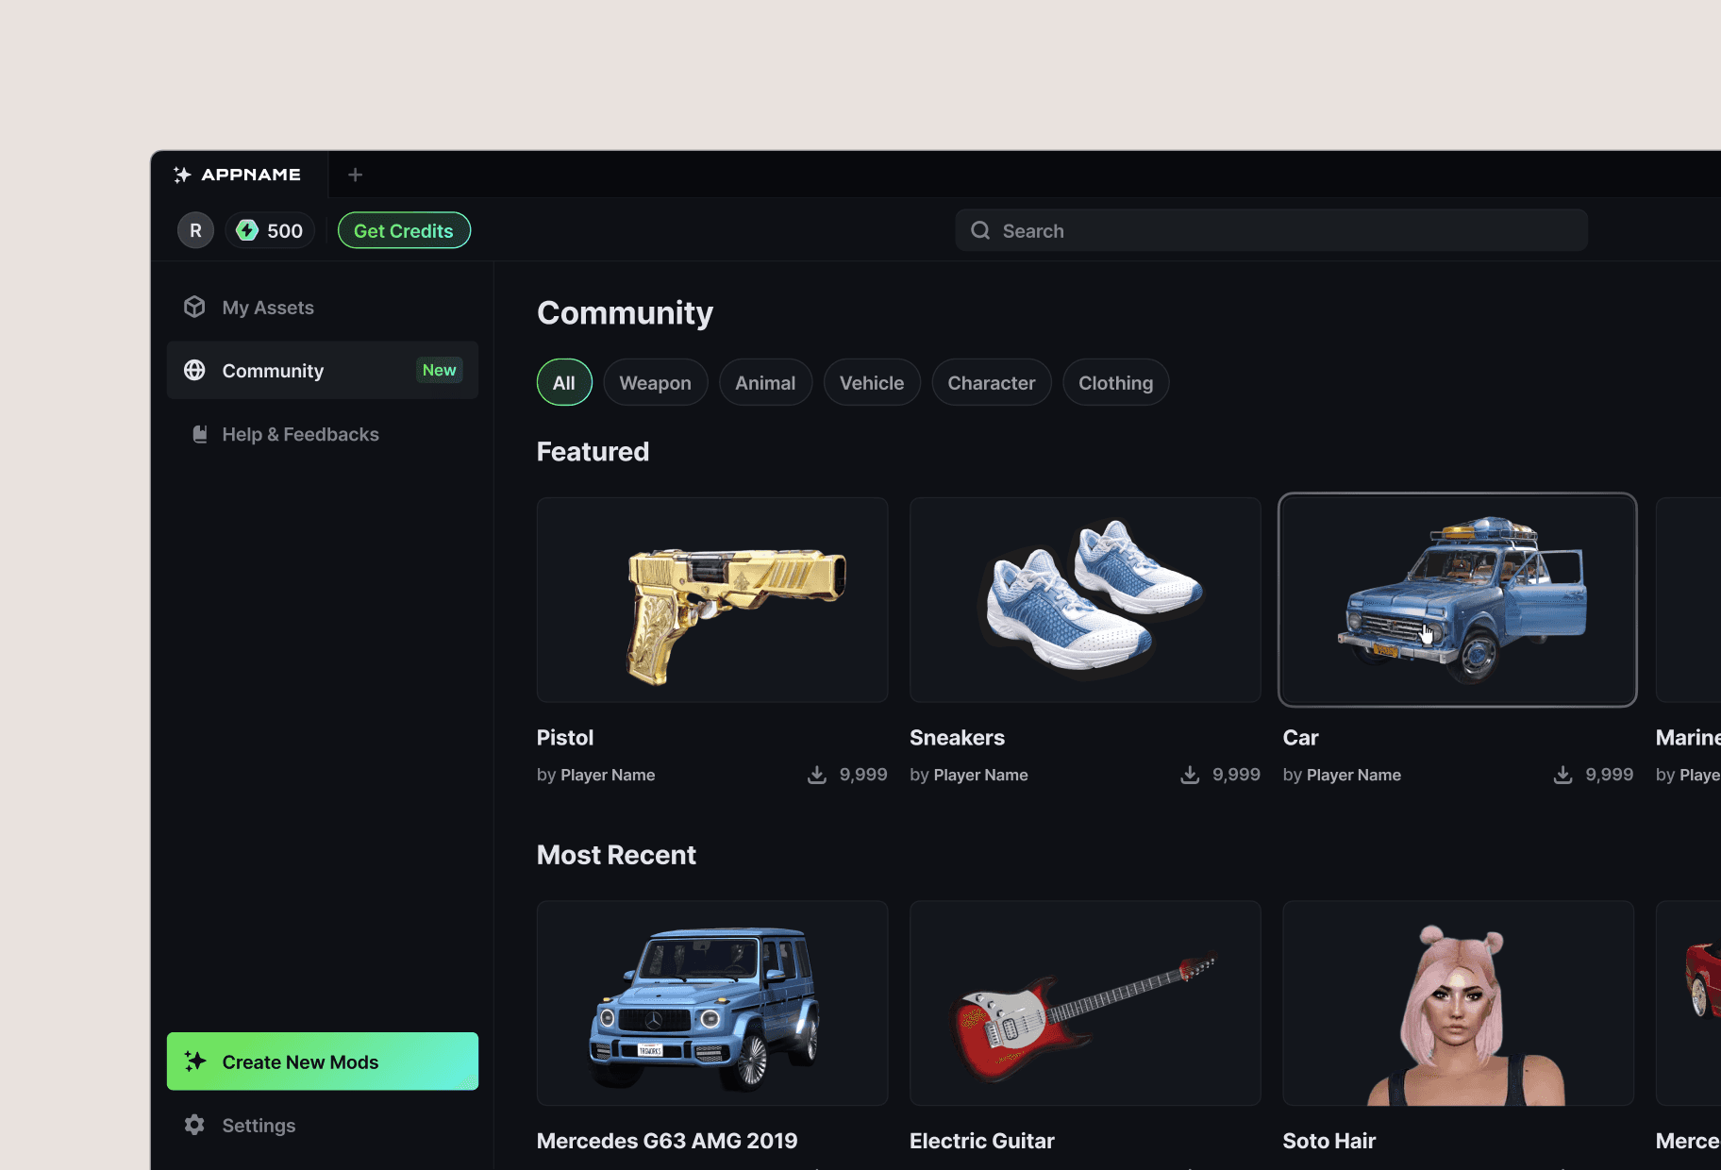Screen dimensions: 1721x1170
Task: Click the Settings gear icon
Action: coord(194,1125)
